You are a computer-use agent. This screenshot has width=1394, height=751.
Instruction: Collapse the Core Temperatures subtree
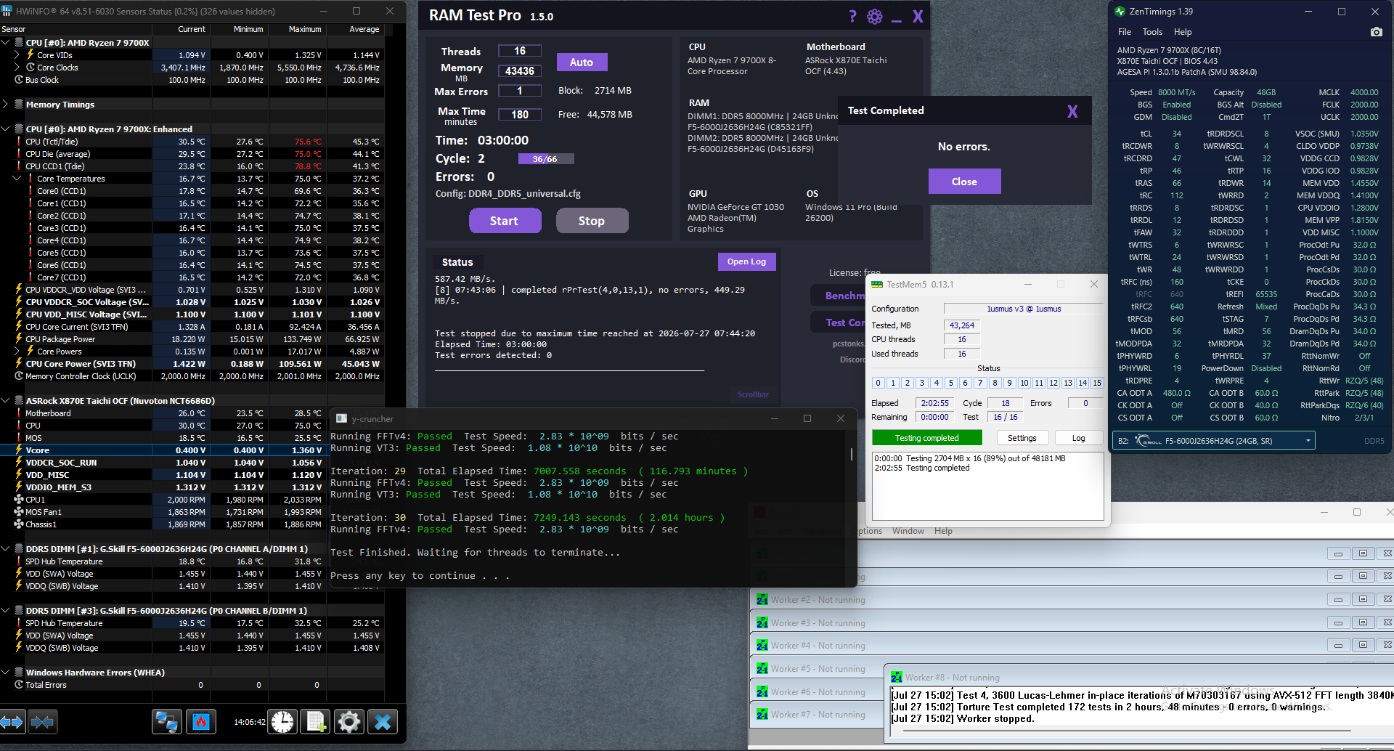point(17,179)
